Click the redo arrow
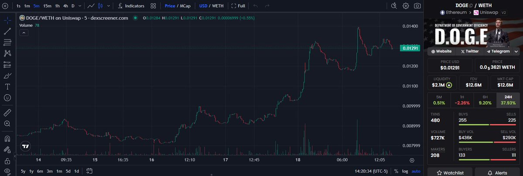The image size is (523, 176). tap(267, 6)
